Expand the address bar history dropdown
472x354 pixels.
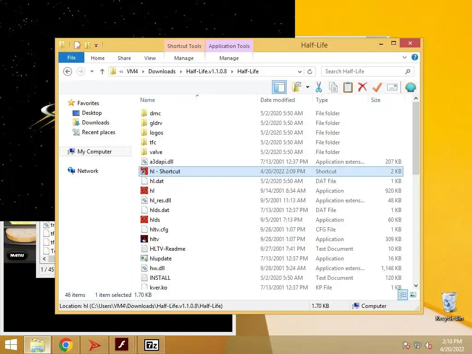pyautogui.click(x=300, y=71)
